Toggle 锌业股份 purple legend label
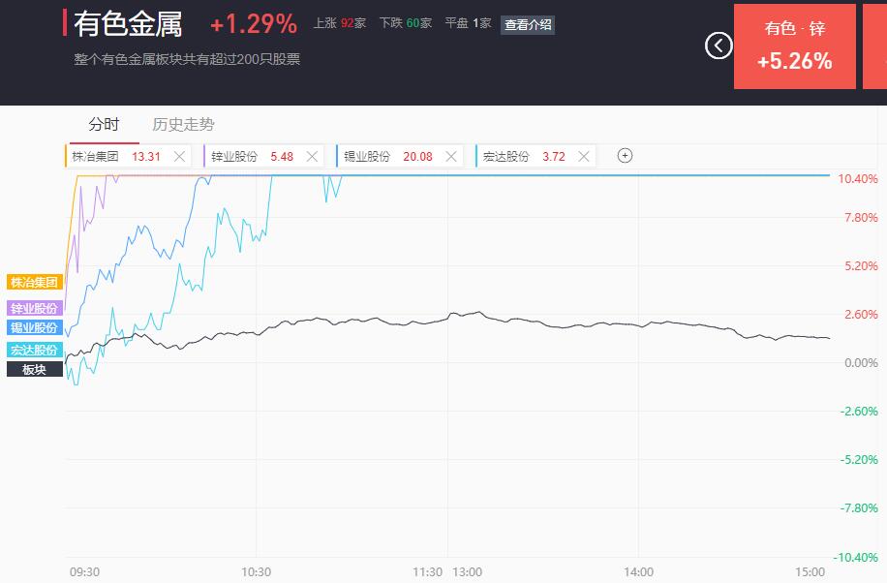 click(x=35, y=308)
